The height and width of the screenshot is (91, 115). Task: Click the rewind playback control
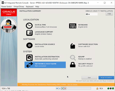57,88
